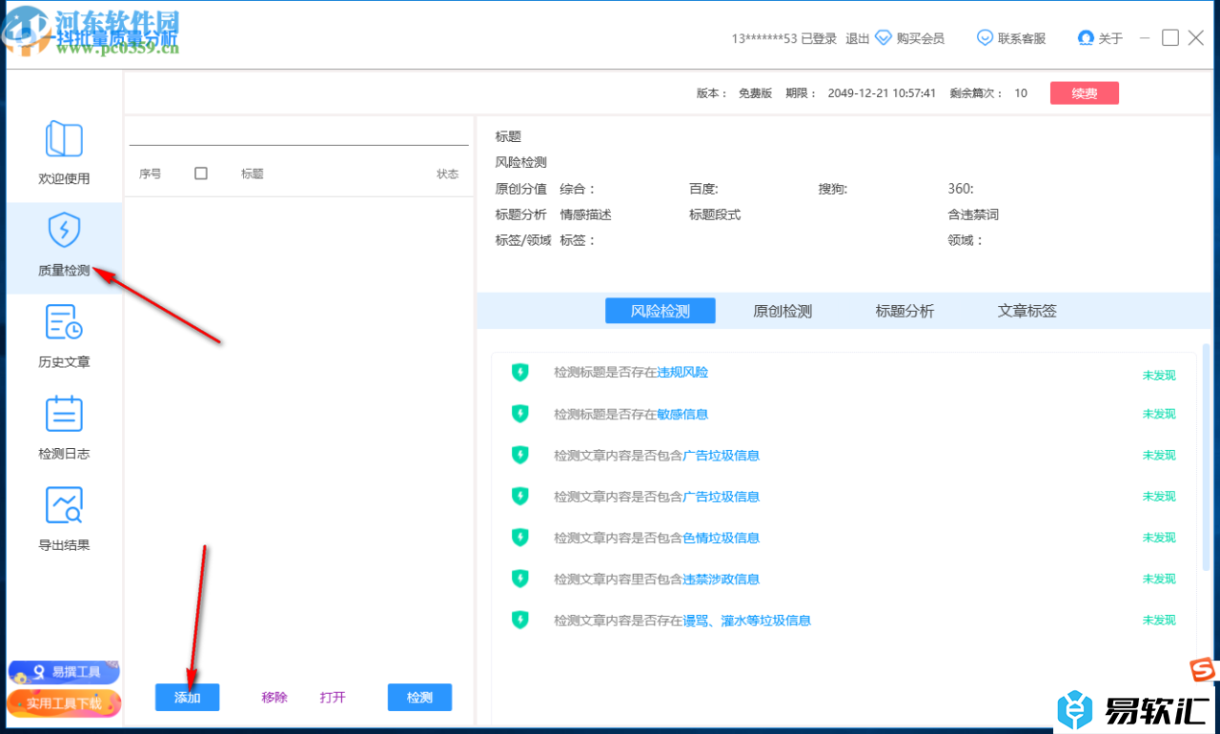Open the 易撰工具 banner
Image resolution: width=1220 pixels, height=734 pixels.
click(64, 672)
